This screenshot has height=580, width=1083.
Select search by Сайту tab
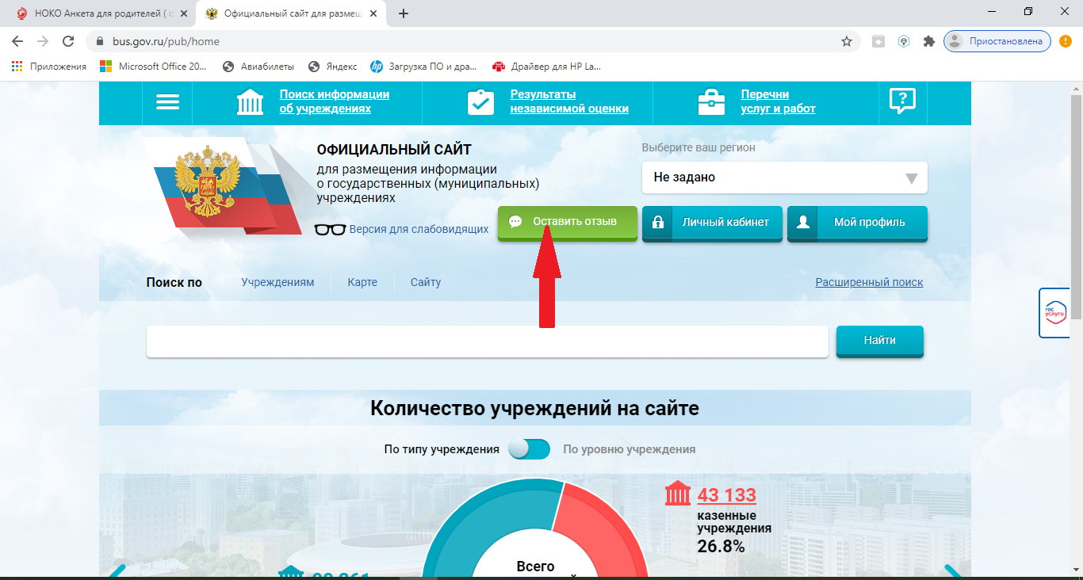[426, 282]
